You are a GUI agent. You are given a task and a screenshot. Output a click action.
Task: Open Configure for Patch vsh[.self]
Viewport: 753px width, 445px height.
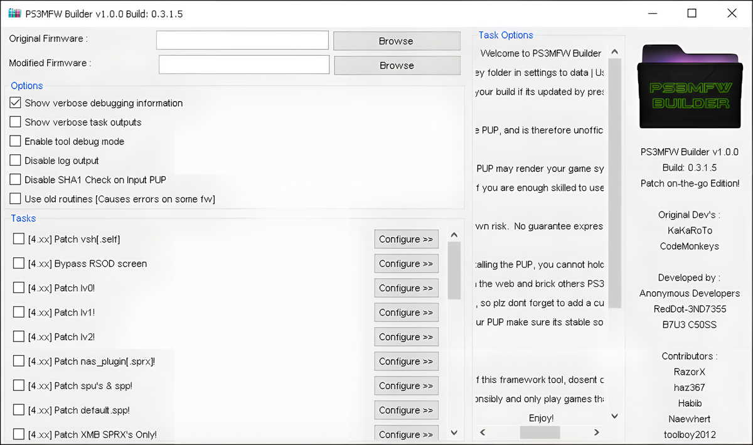coord(406,239)
